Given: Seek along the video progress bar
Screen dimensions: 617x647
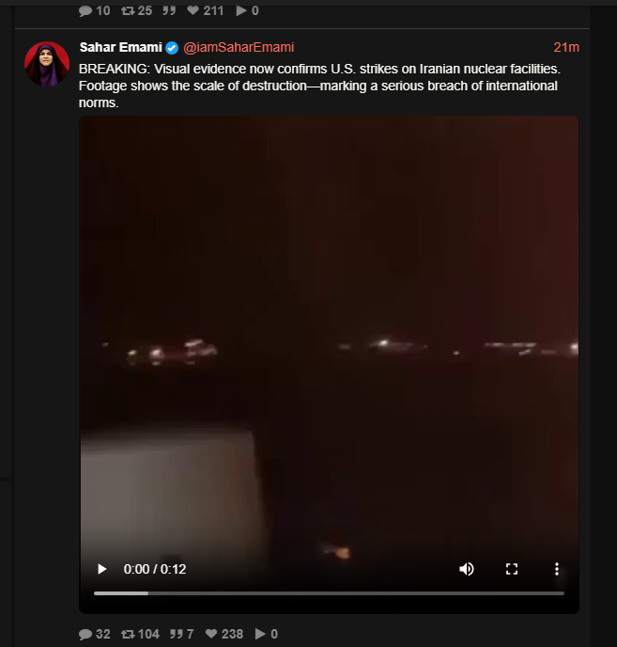Looking at the screenshot, I should [x=329, y=593].
